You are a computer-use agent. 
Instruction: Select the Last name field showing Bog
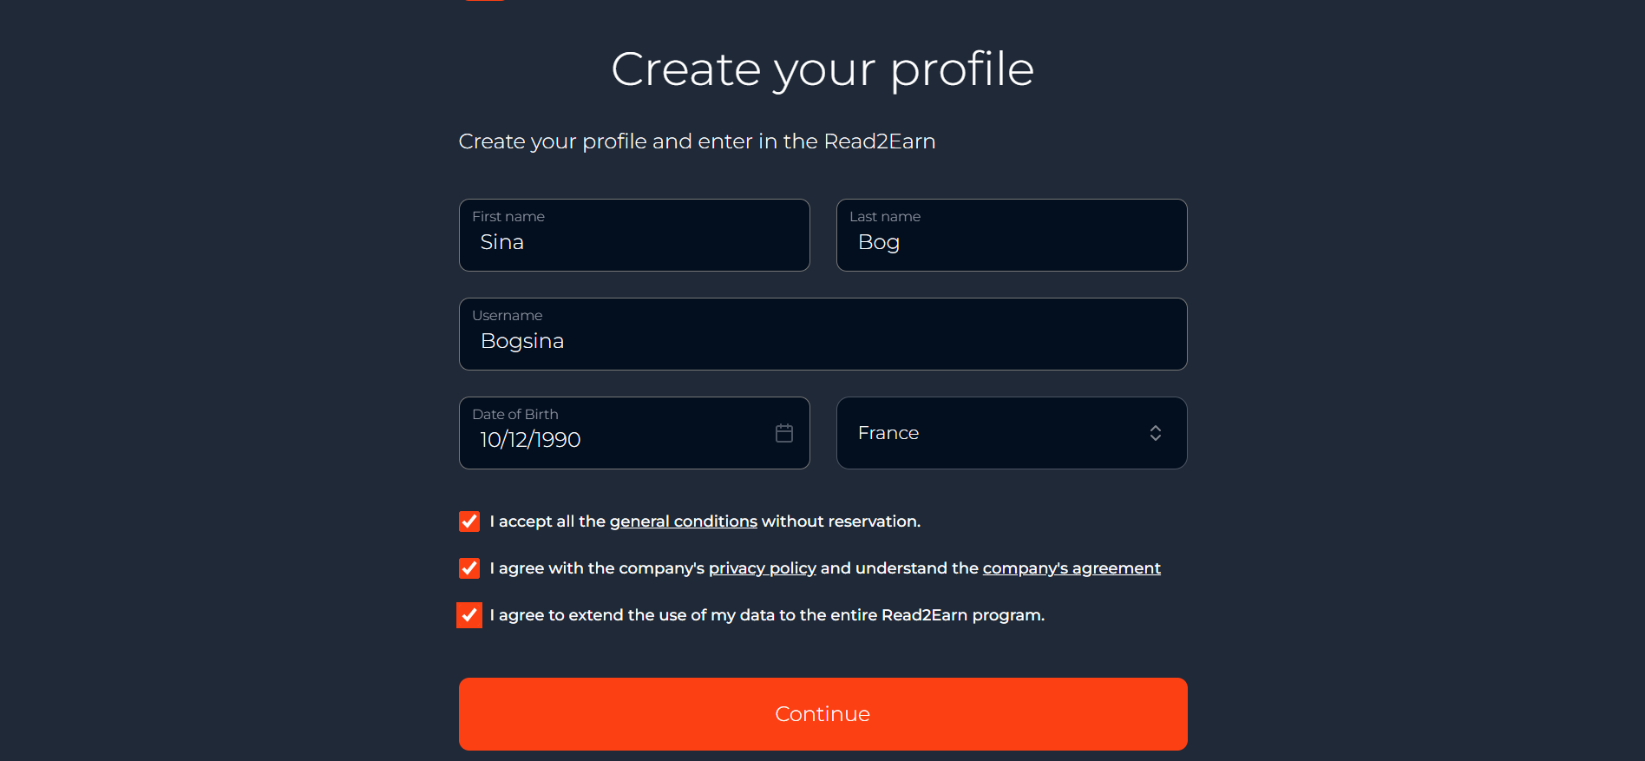pos(1011,242)
